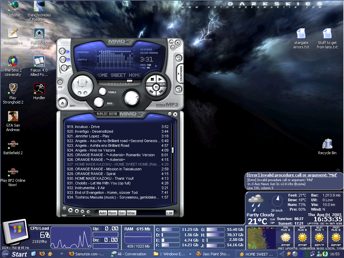The height and width of the screenshot is (258, 344).
Task: Open the Recycle Bin
Action: click(x=327, y=146)
